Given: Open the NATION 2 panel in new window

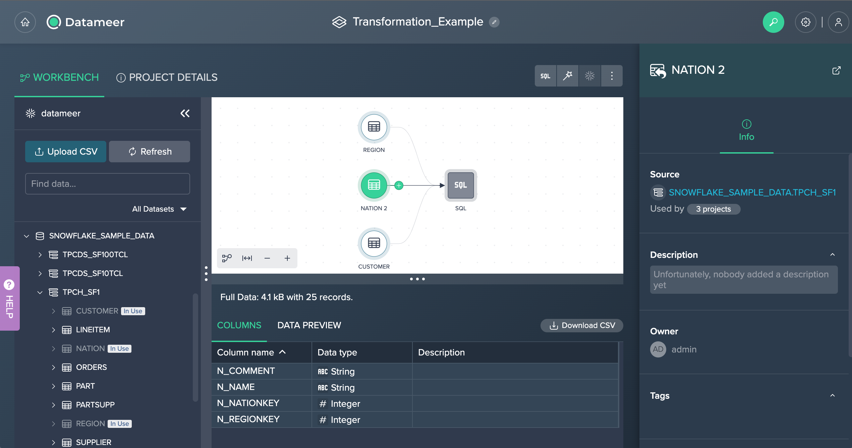Looking at the screenshot, I should click(x=837, y=70).
